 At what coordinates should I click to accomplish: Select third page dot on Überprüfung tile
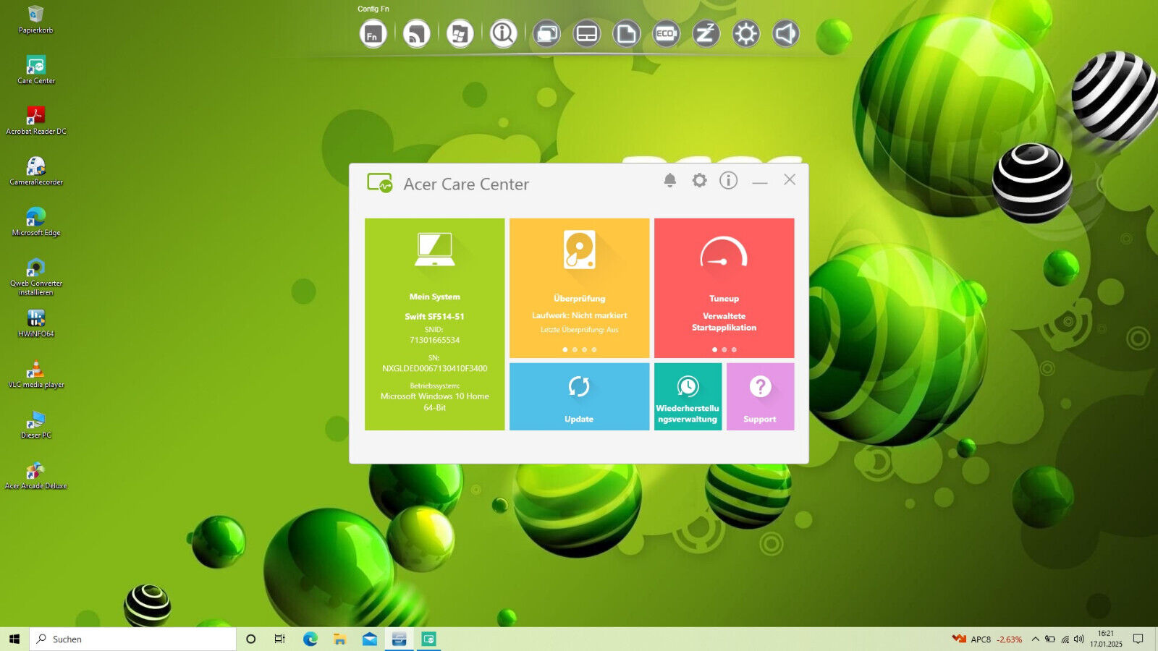[x=584, y=349]
